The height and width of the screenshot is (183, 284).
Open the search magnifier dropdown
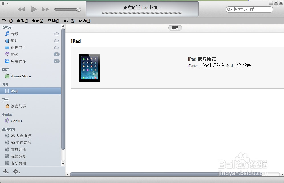coord(230,9)
